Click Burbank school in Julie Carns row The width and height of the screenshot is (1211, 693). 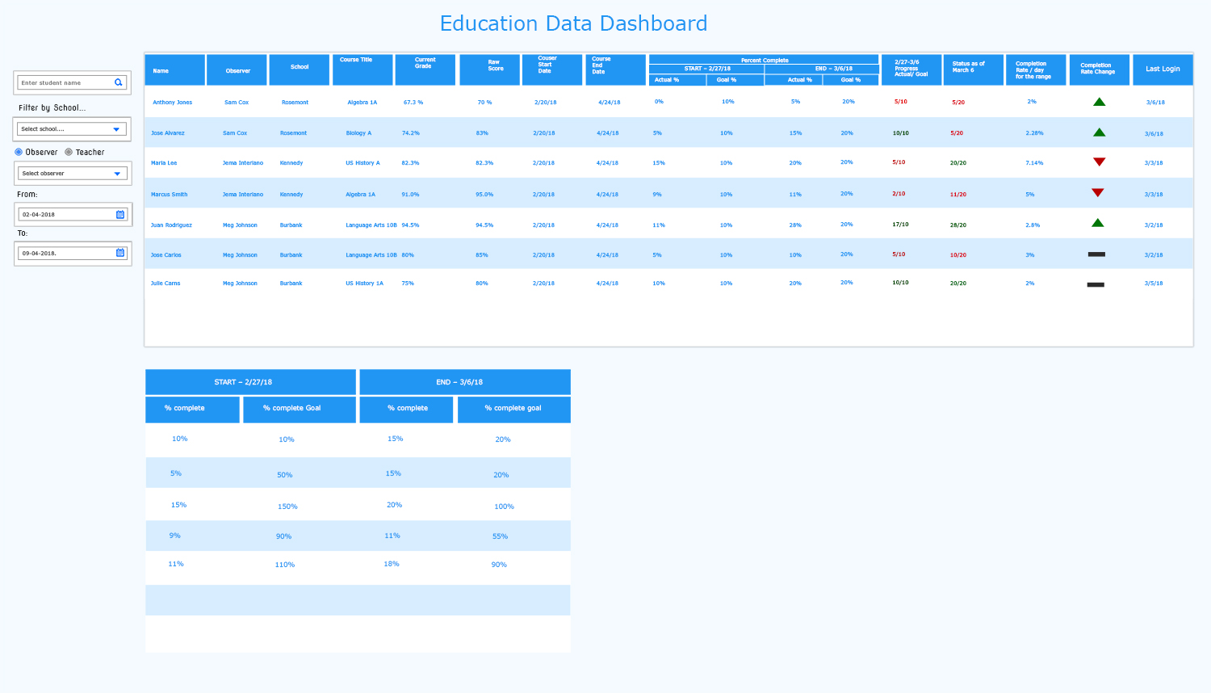pos(291,283)
